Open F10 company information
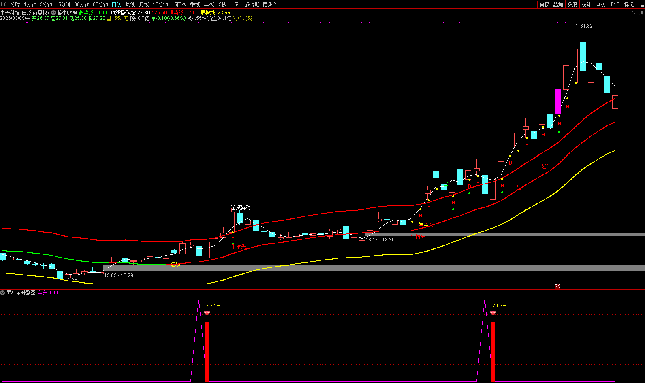Screen dimensions: 645x383 (x=615, y=4)
